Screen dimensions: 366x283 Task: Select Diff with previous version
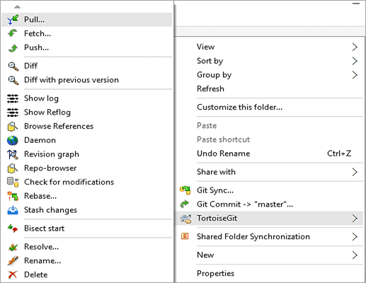pos(87,80)
